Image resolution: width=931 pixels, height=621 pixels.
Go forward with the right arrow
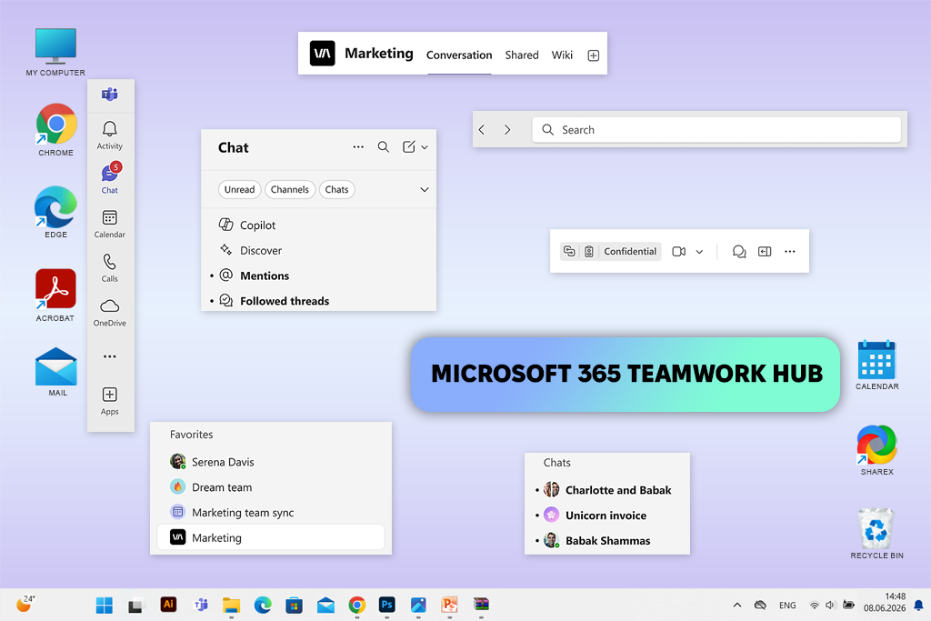[x=507, y=129]
